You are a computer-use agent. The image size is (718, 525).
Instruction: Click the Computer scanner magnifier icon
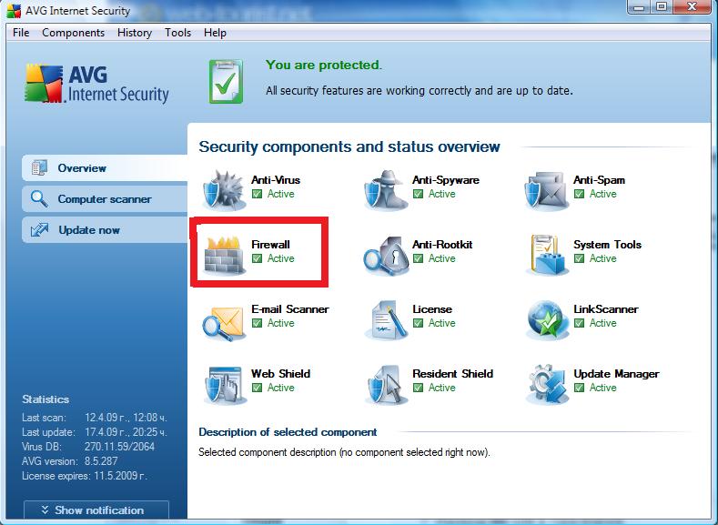[39, 199]
